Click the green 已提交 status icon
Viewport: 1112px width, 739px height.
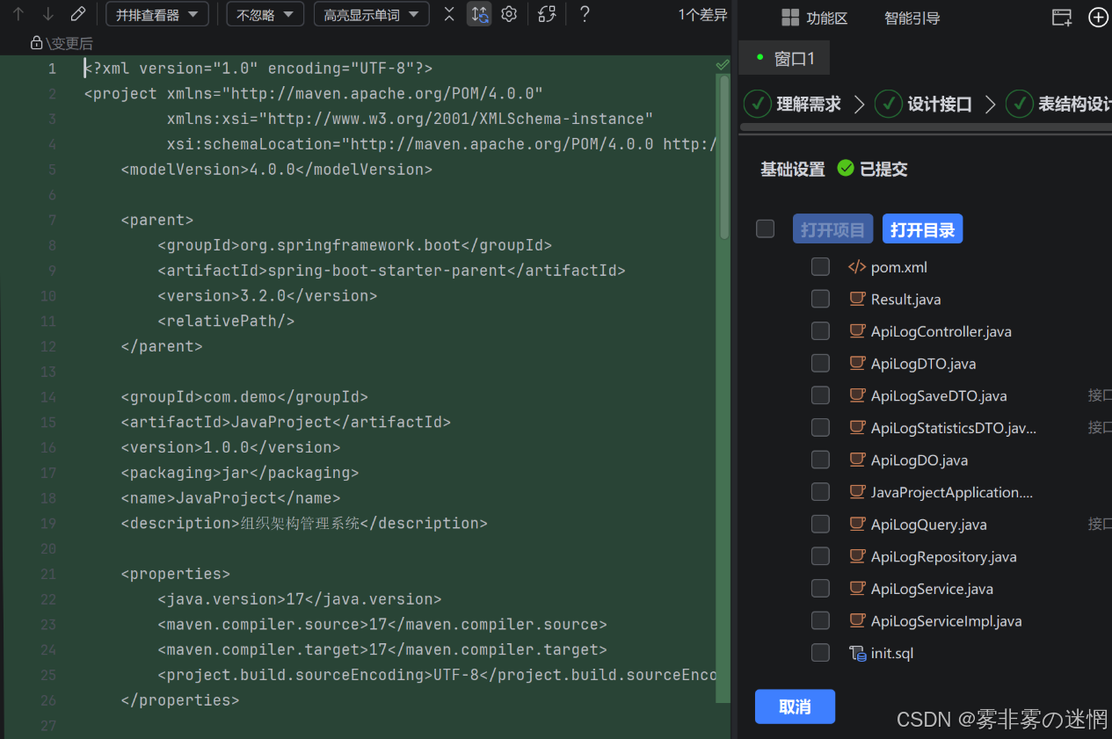coord(846,168)
